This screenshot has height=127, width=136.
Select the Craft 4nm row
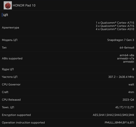tap(68, 92)
